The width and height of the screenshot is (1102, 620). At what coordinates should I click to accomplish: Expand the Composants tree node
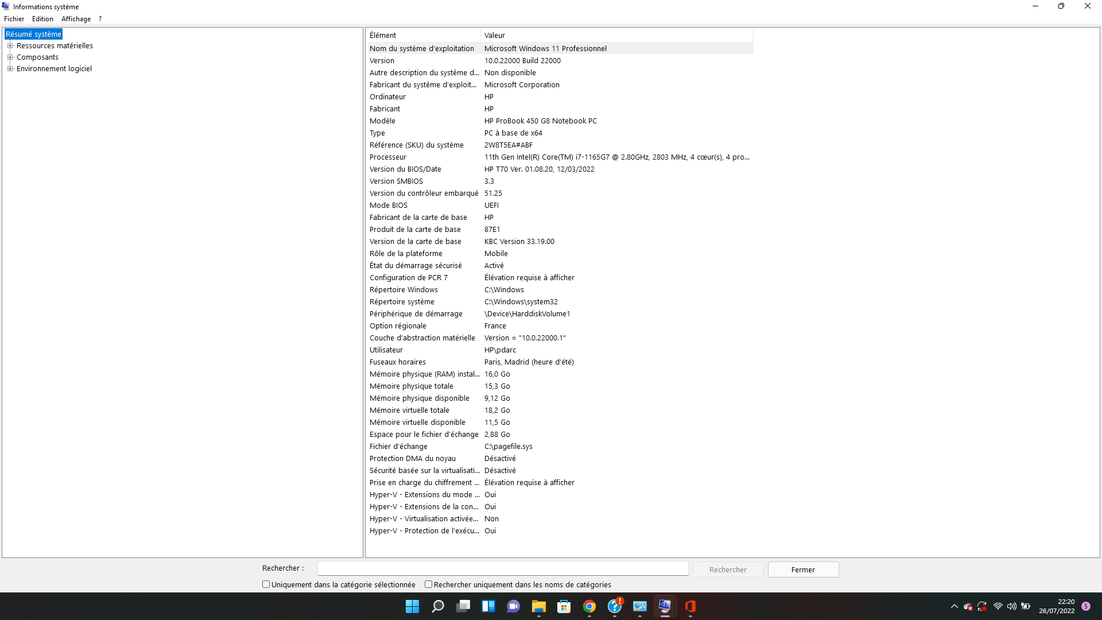coord(10,57)
